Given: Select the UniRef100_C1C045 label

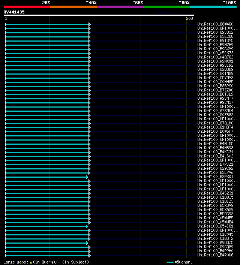Looking at the screenshot, I should point(215,234).
